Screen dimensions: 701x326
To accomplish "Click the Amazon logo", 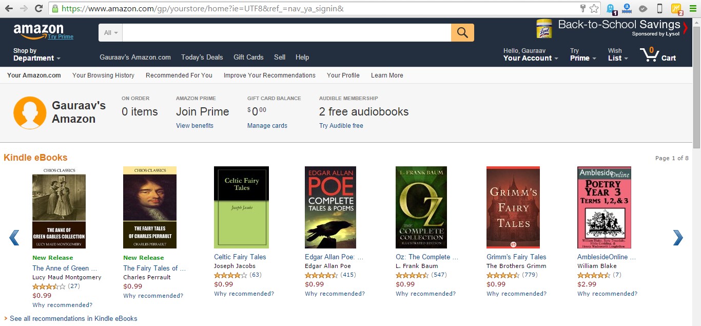I will (x=39, y=31).
